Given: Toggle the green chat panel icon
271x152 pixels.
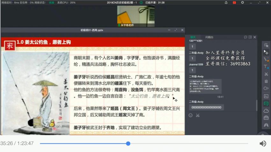Looking at the screenshot, I should tap(266, 103).
